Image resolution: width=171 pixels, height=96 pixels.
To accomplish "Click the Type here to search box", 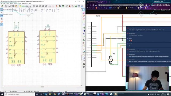I will [20, 94].
